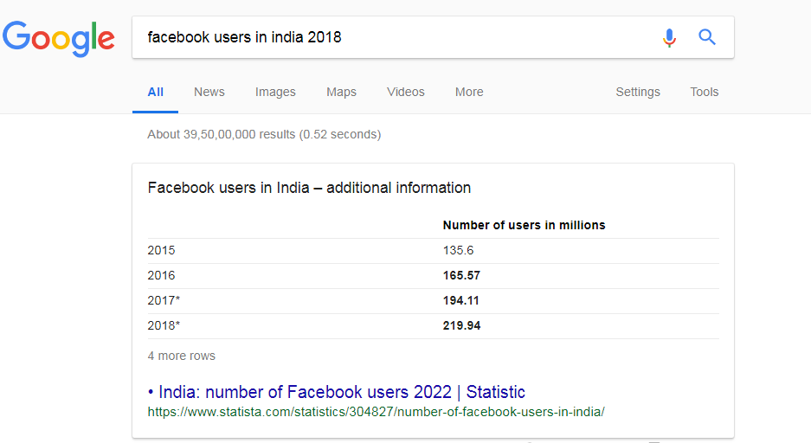Open the search Tools options

click(704, 92)
